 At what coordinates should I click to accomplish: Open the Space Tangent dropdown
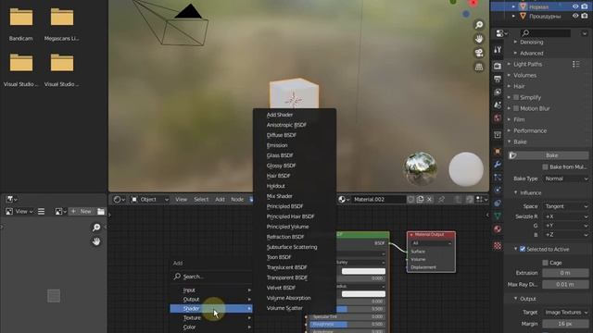[566, 206]
